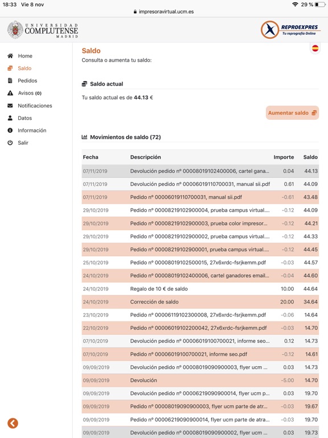Select row Devolución pedido 0000801910240006 cartel gana
Viewport: 328px width, 438px height.
[200, 171]
